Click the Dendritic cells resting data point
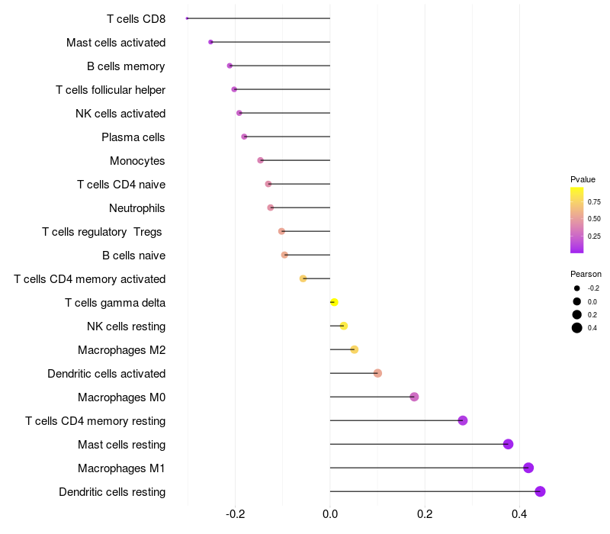This screenshot has width=610, height=534. coord(540,491)
